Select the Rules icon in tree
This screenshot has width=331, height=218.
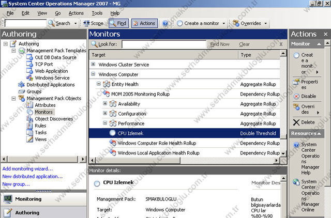click(x=29, y=126)
